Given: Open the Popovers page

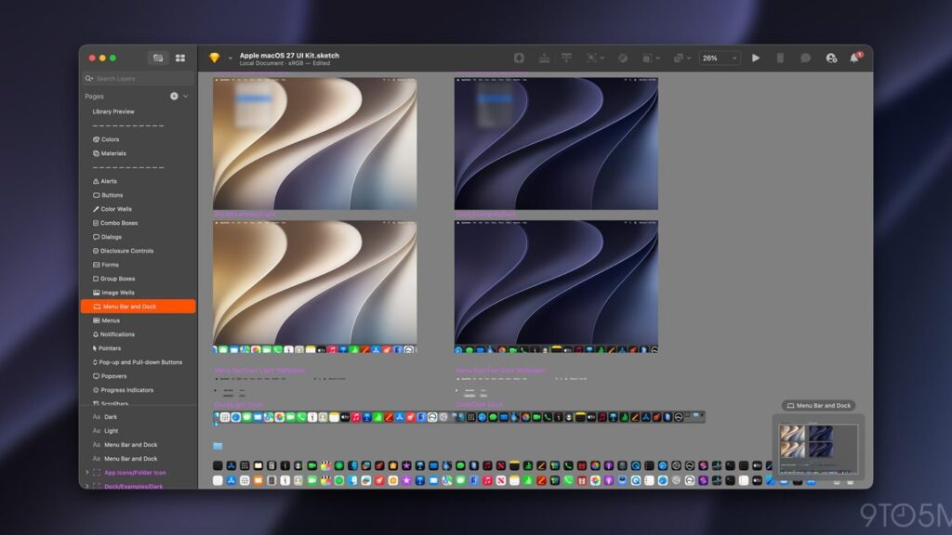Looking at the screenshot, I should pos(110,377).
